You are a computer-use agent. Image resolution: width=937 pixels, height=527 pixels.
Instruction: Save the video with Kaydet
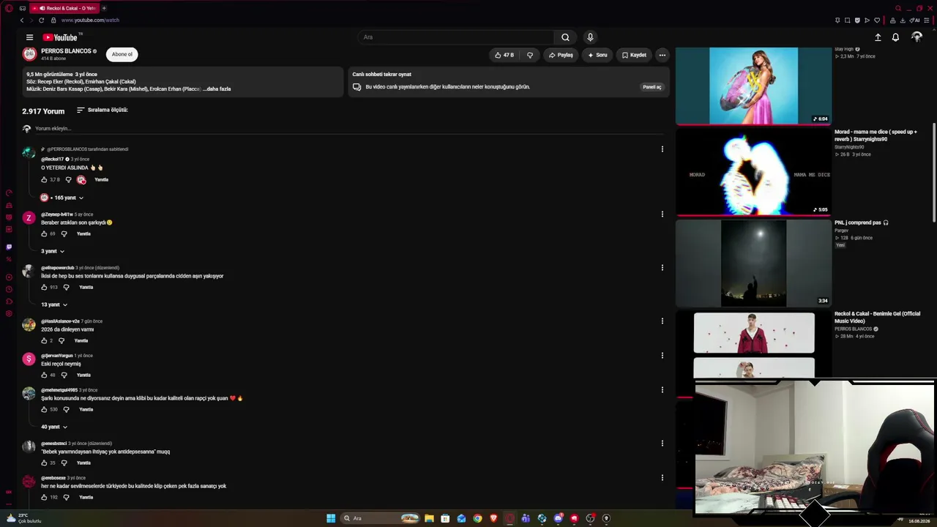[x=634, y=55]
